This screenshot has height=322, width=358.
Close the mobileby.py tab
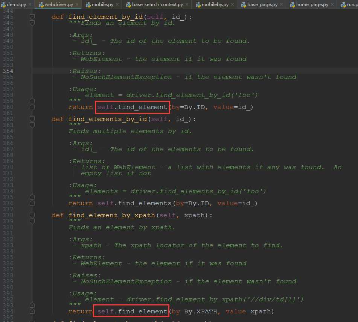232,5
